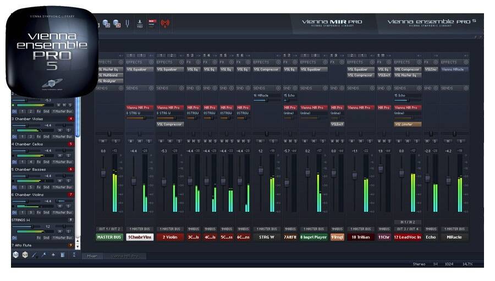Open VSL Master Eq on MASTER BUS
495x281 pixels.
tap(109, 69)
